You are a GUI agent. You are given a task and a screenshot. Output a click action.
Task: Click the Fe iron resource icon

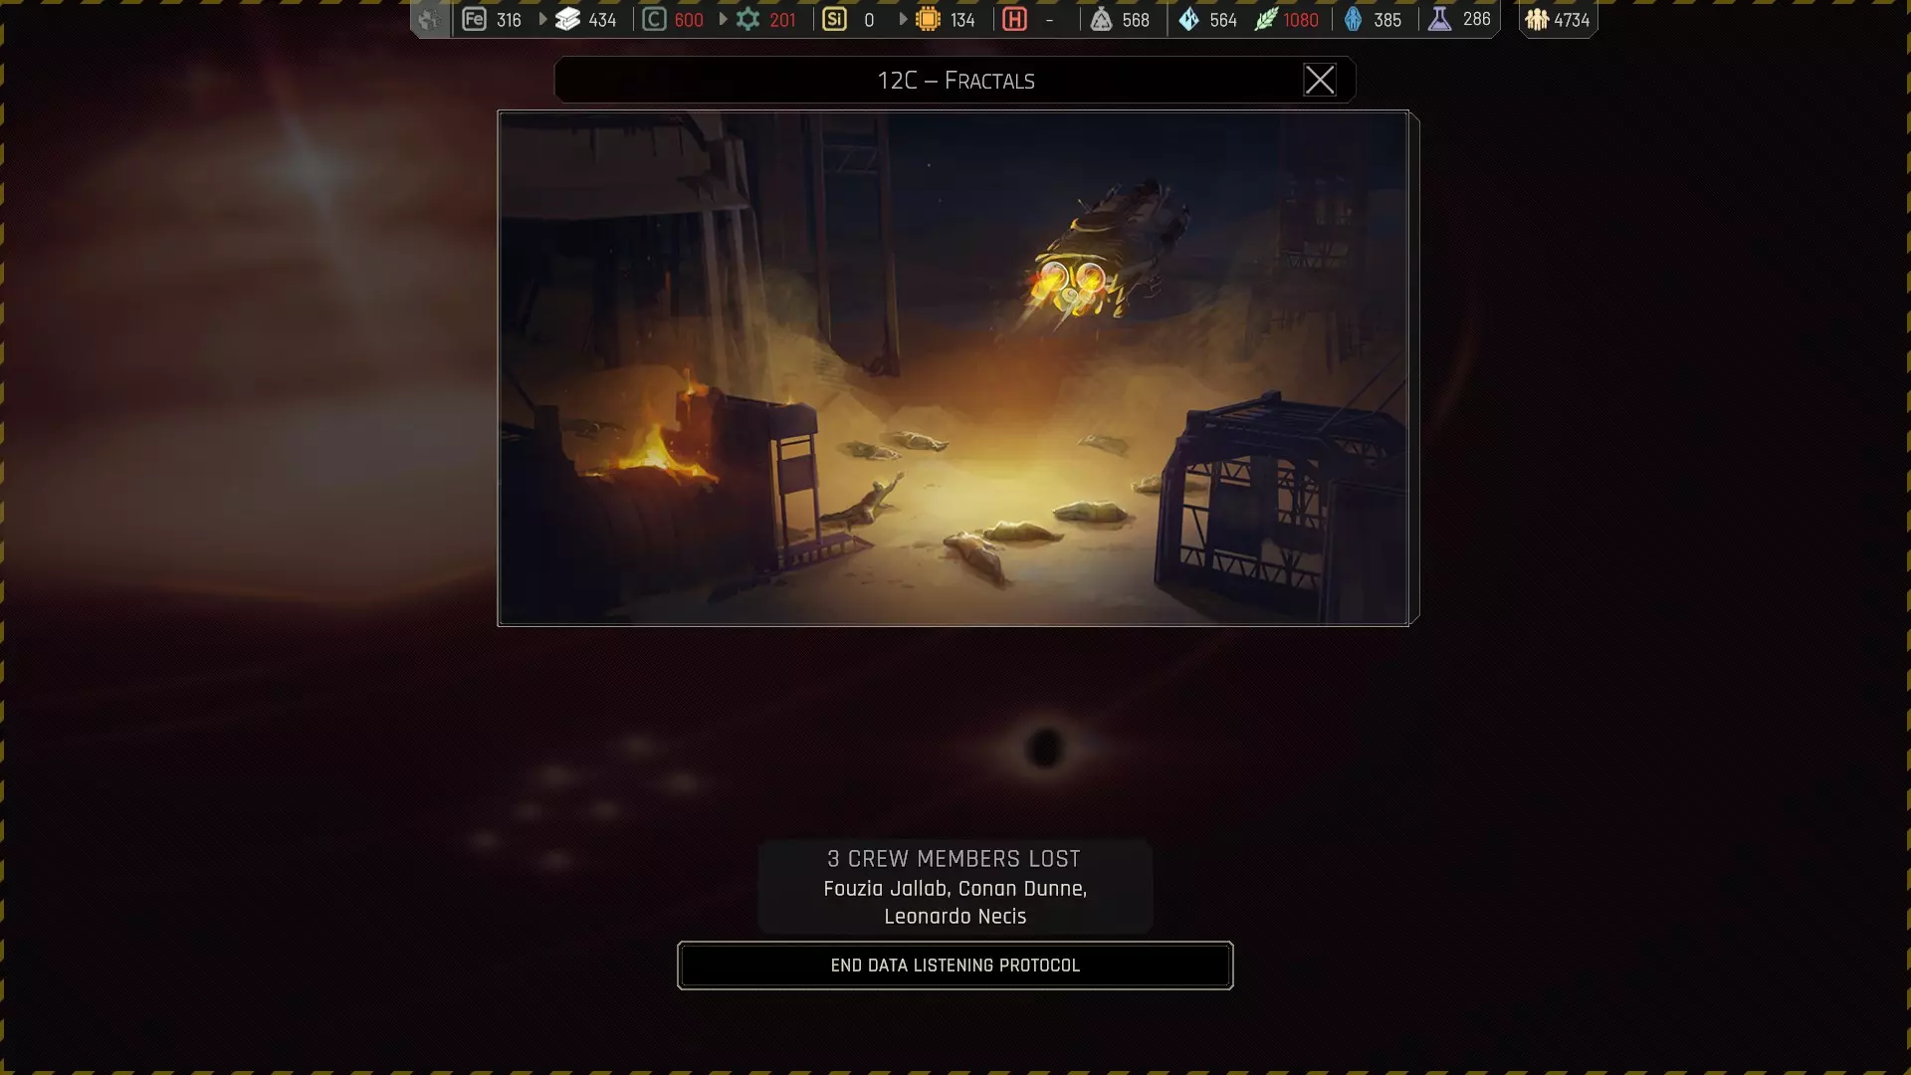(474, 19)
